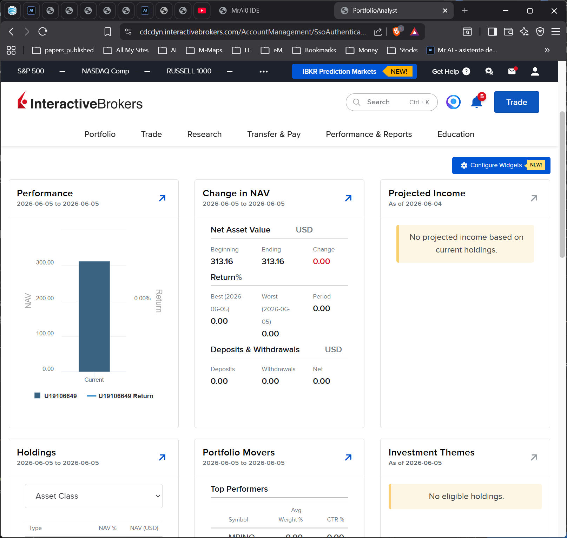This screenshot has width=567, height=538.
Task: Open the Research menu
Action: [204, 134]
